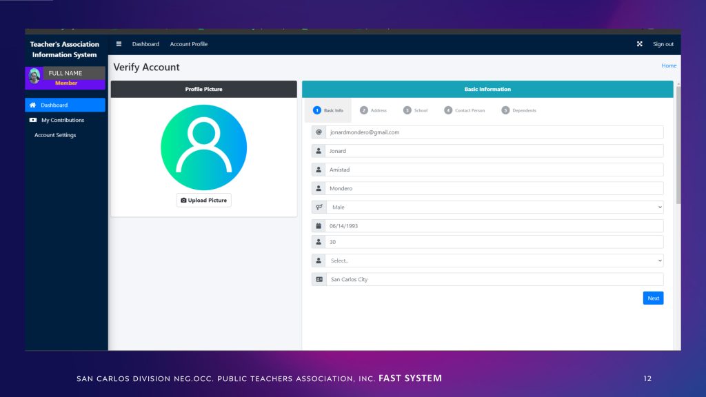Click the person icon beside the Mondero field
This screenshot has height=397, width=706.
319,189
